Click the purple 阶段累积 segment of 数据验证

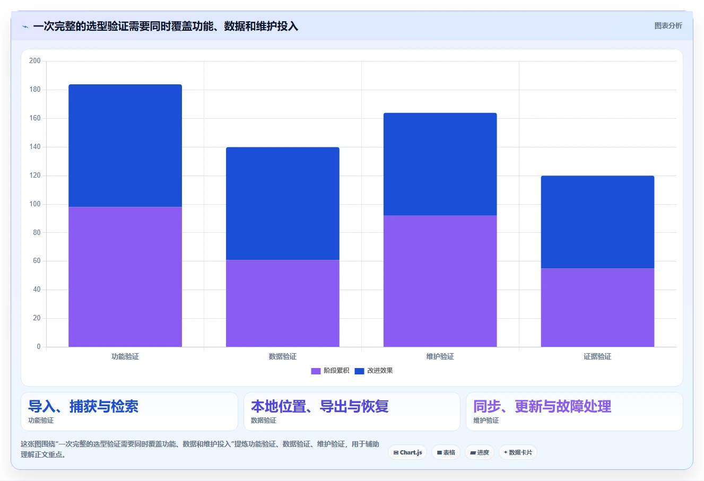pyautogui.click(x=283, y=303)
